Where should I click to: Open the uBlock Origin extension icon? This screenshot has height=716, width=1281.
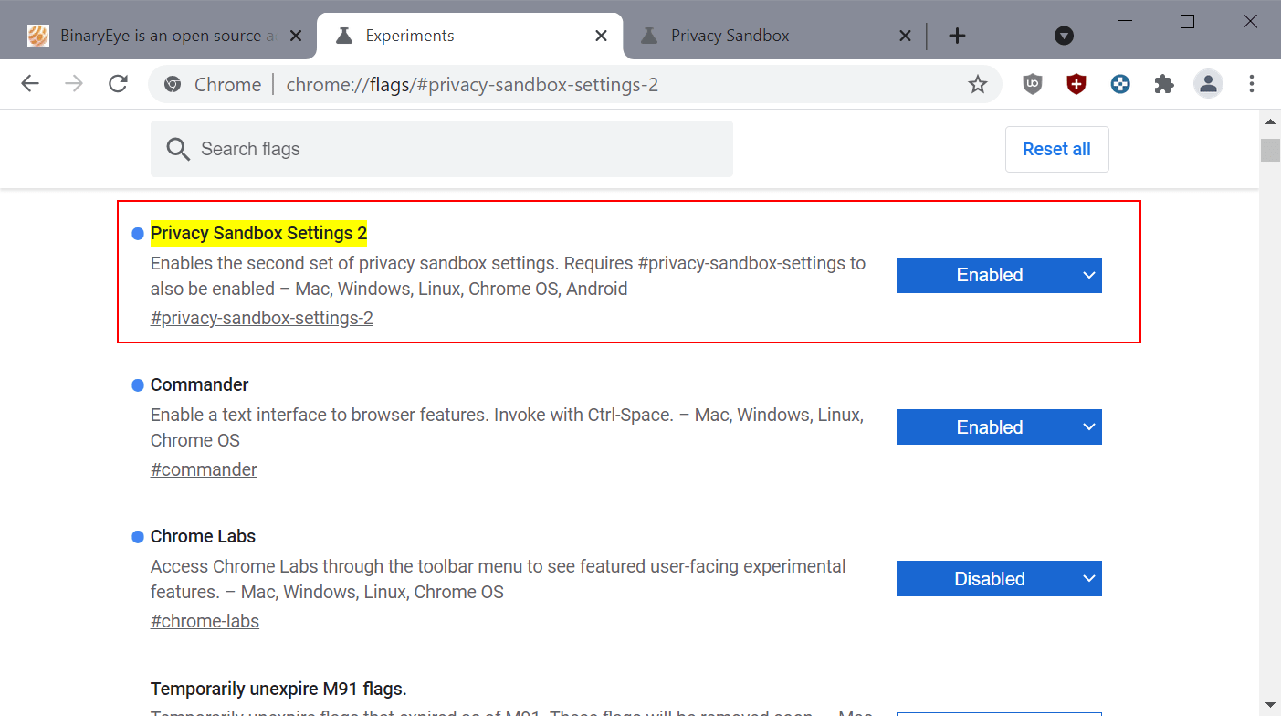pos(1033,85)
